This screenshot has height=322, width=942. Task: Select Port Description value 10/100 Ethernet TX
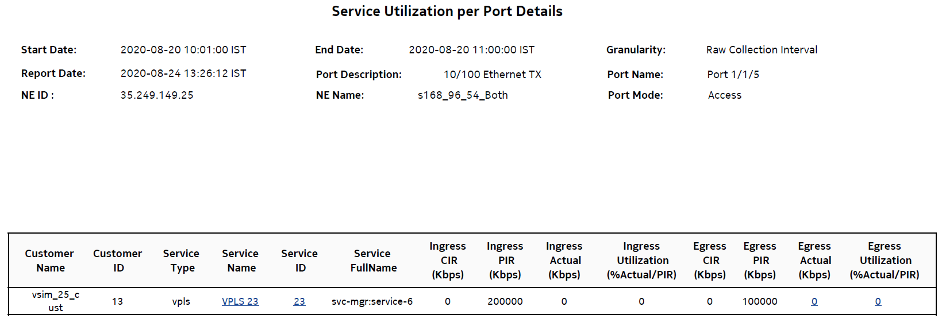point(493,75)
